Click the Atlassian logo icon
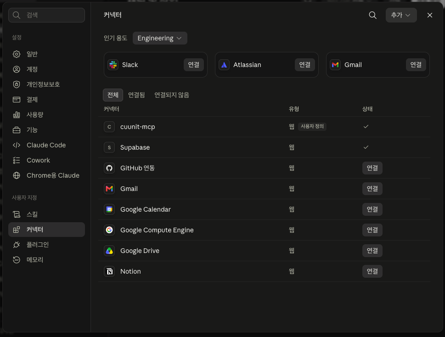The height and width of the screenshot is (337, 445). (224, 65)
